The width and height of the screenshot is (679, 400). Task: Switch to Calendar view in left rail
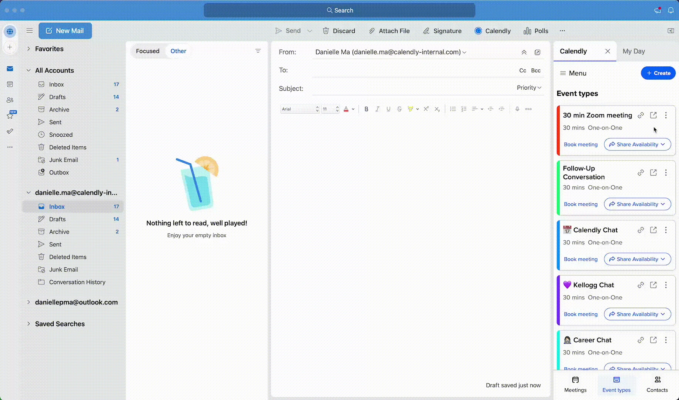coord(10,84)
